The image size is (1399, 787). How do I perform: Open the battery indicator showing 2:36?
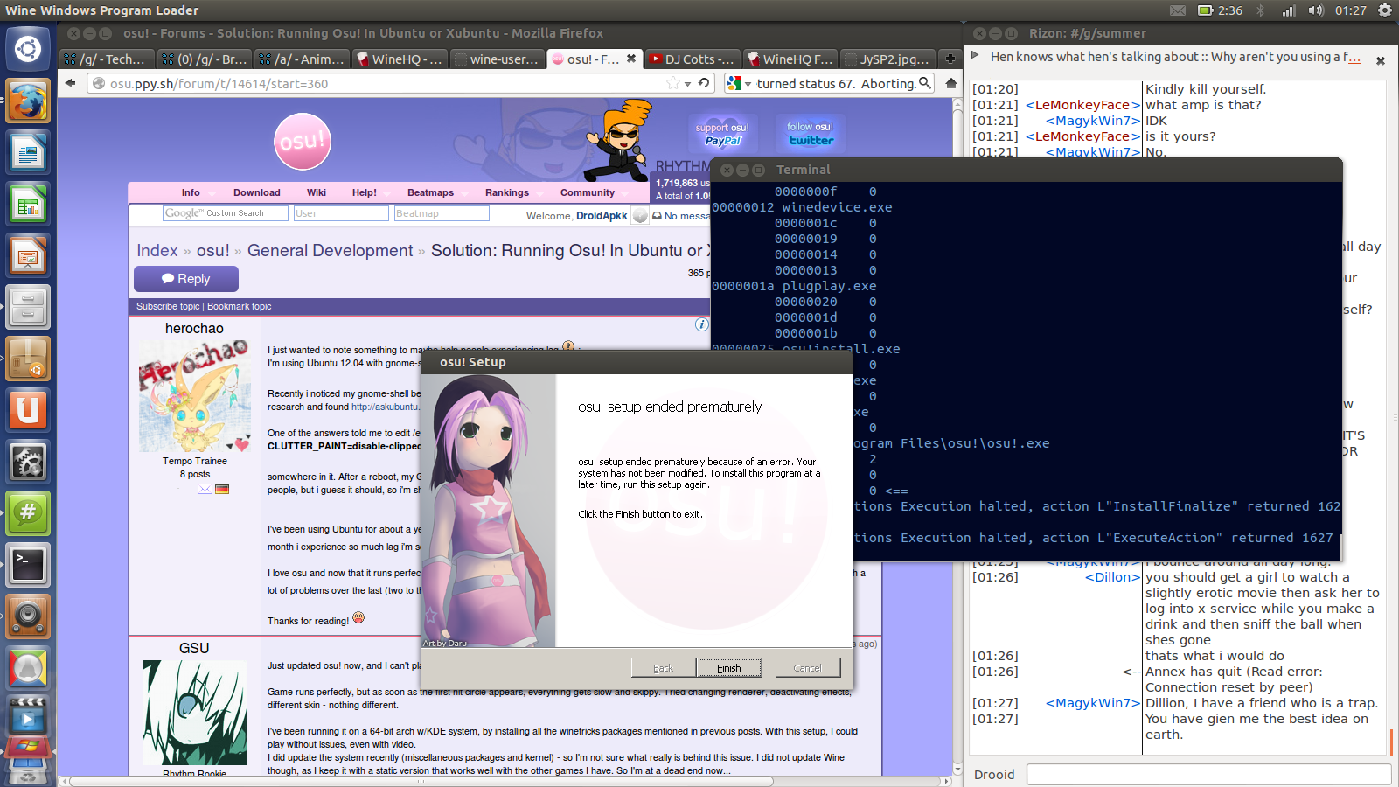point(1220,10)
